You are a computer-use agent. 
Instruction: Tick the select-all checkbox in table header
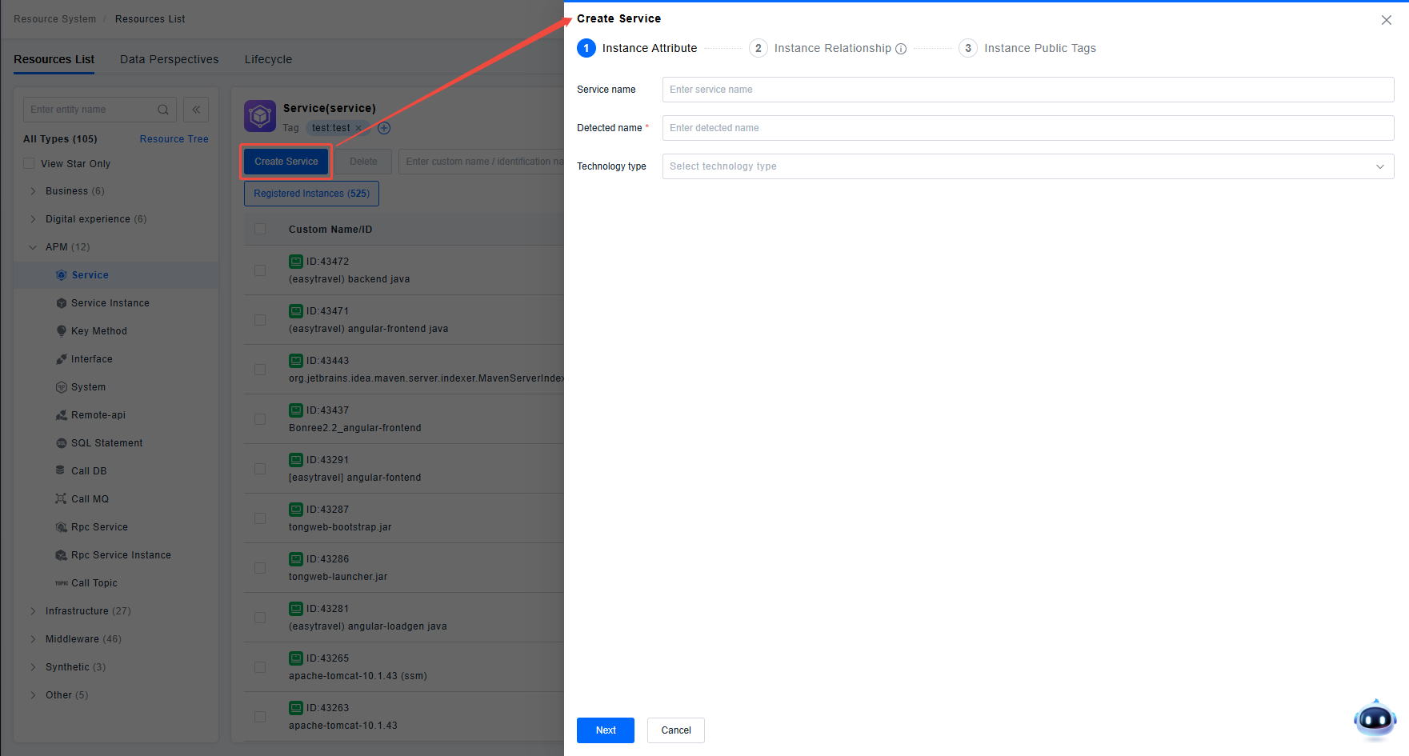260,230
